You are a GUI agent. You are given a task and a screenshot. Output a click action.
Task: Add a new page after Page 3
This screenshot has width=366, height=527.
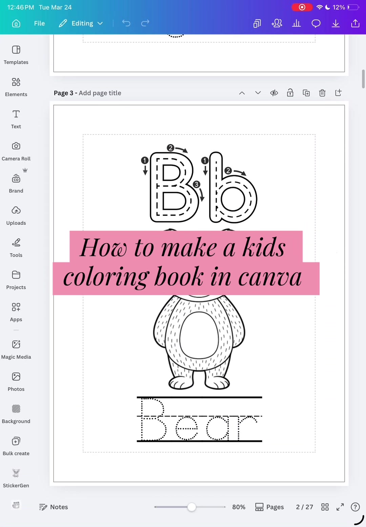(x=338, y=93)
